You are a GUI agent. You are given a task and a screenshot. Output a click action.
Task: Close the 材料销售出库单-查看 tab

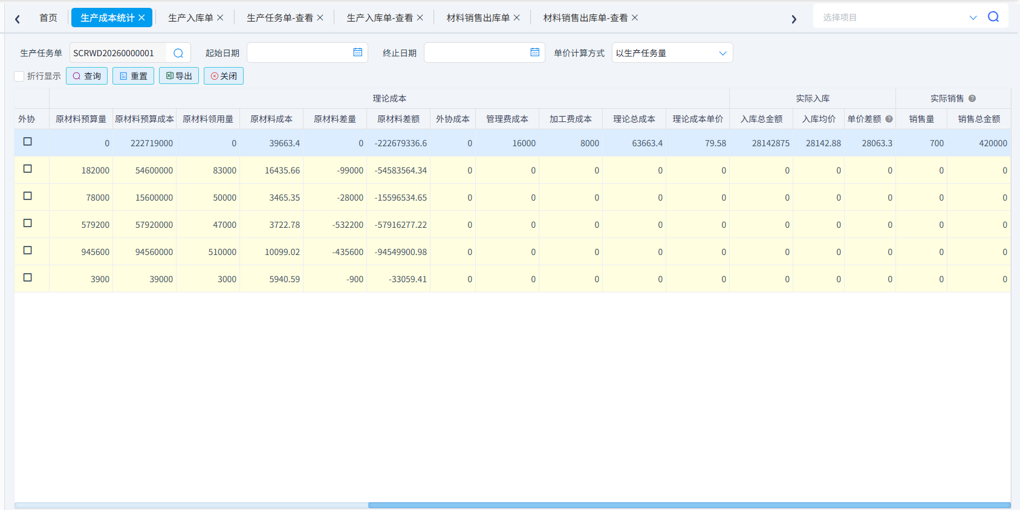coord(634,18)
